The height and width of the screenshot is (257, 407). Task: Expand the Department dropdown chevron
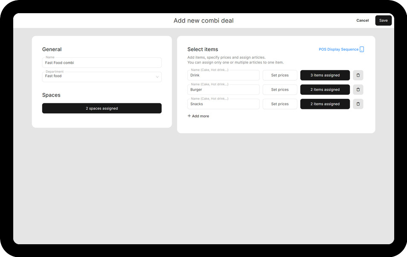pyautogui.click(x=157, y=77)
